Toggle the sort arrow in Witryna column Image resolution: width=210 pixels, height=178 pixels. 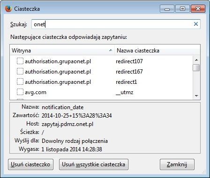[111, 50]
